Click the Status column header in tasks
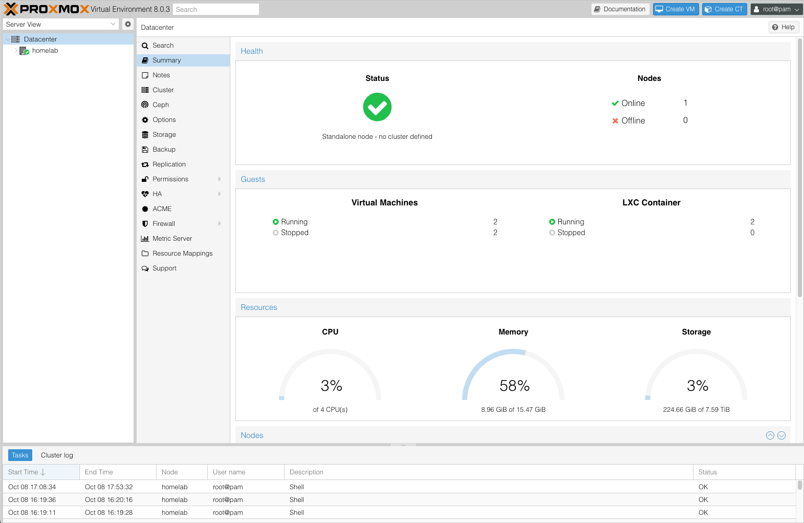 pos(745,472)
